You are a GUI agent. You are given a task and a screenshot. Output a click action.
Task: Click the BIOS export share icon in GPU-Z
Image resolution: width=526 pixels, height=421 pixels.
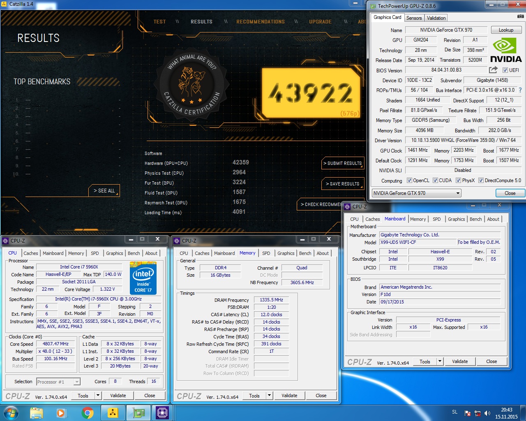[494, 70]
